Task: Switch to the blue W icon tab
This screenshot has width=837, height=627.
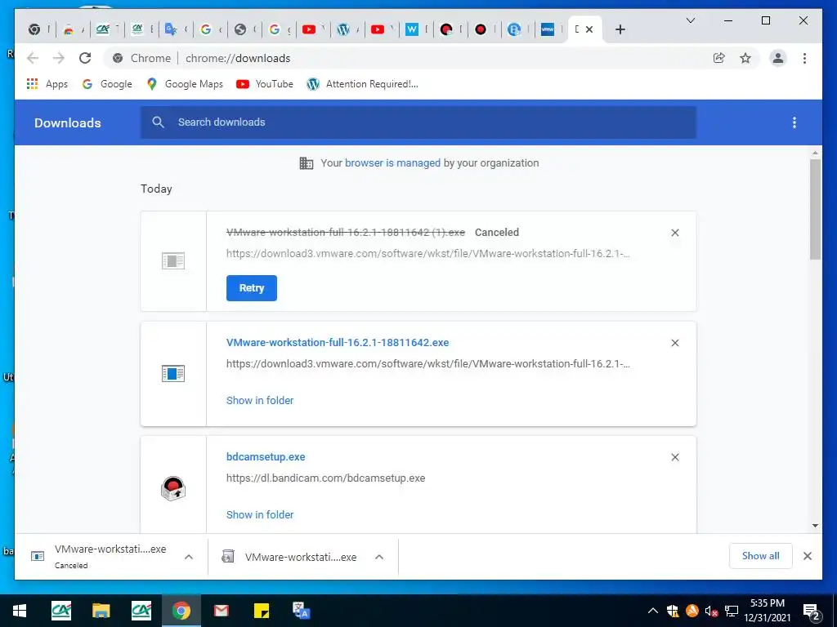Action: coord(416,29)
